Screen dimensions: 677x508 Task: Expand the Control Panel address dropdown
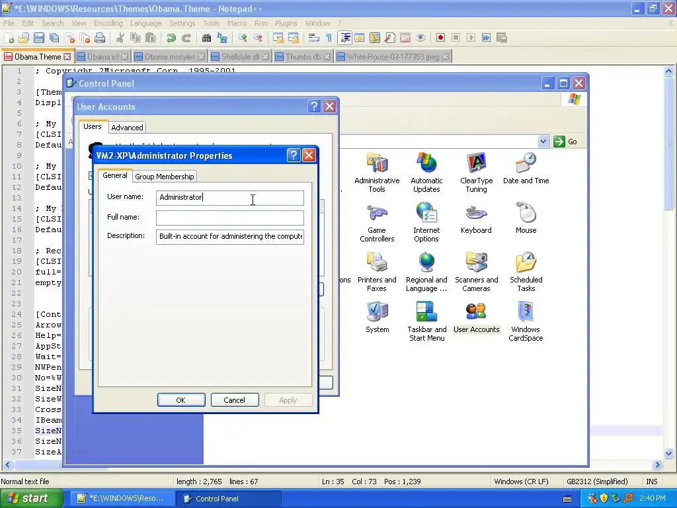[543, 142]
